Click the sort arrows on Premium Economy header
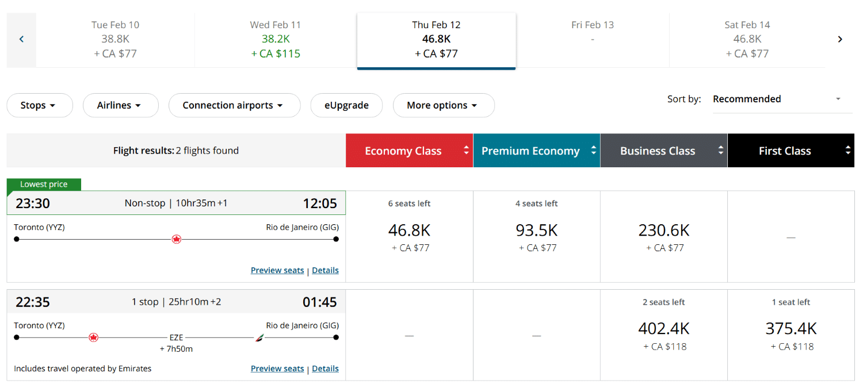Image resolution: width=863 pixels, height=384 pixels. [x=593, y=150]
